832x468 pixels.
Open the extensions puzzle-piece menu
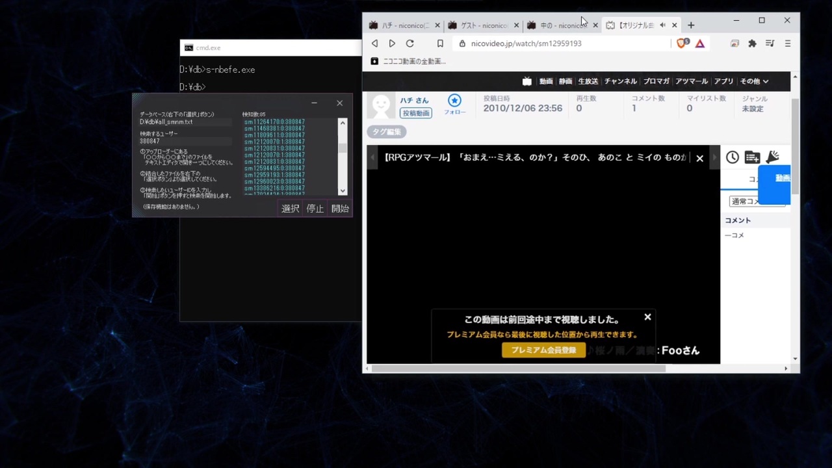752,44
